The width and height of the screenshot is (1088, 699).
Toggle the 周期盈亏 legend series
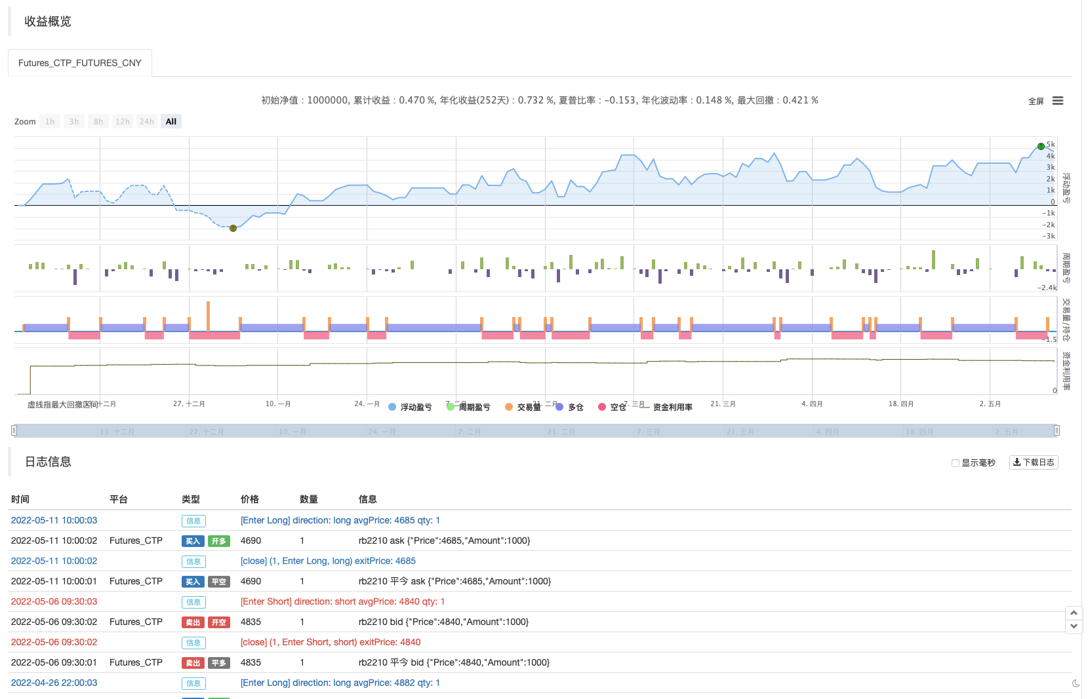coord(468,407)
